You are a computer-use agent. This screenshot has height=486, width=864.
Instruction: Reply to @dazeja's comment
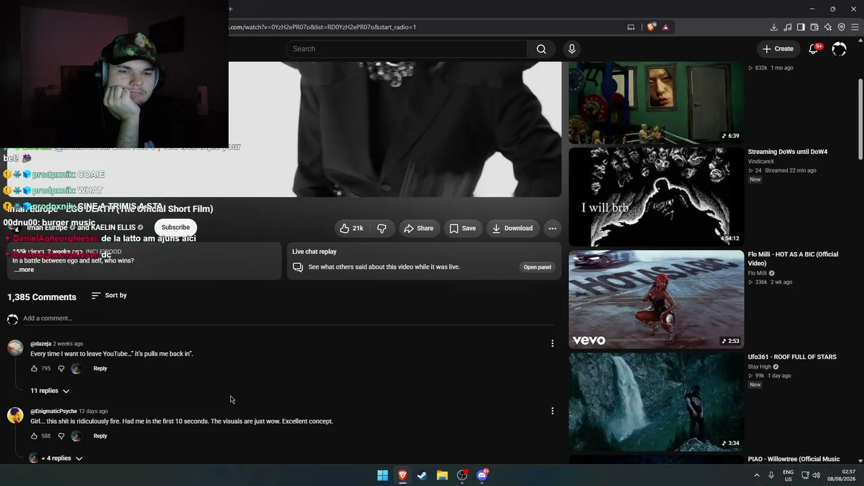[x=100, y=369]
